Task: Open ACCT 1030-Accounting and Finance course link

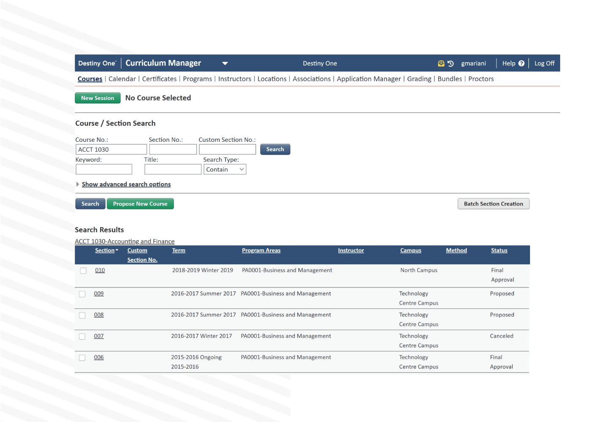Action: 125,241
